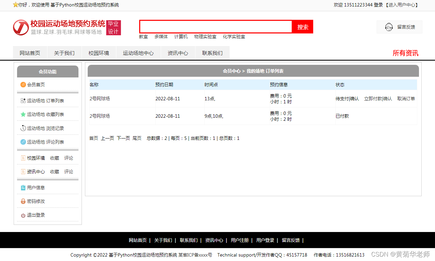Click the 上一页 pagination link
The height and width of the screenshot is (261, 435).
coord(107,138)
